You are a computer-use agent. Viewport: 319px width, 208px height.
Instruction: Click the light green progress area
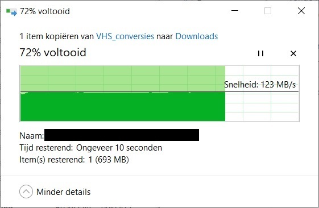[x=123, y=78]
